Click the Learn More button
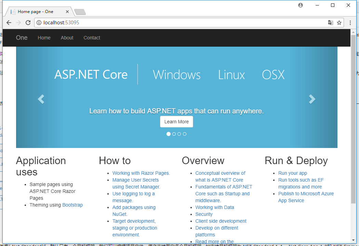Screen dimensions: 359x246 176,122
